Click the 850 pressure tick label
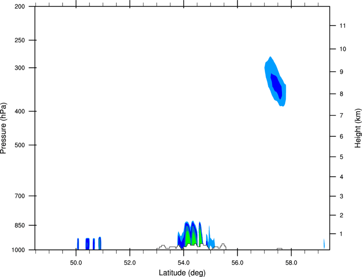This screenshot has height=277, width=362. tap(20, 225)
